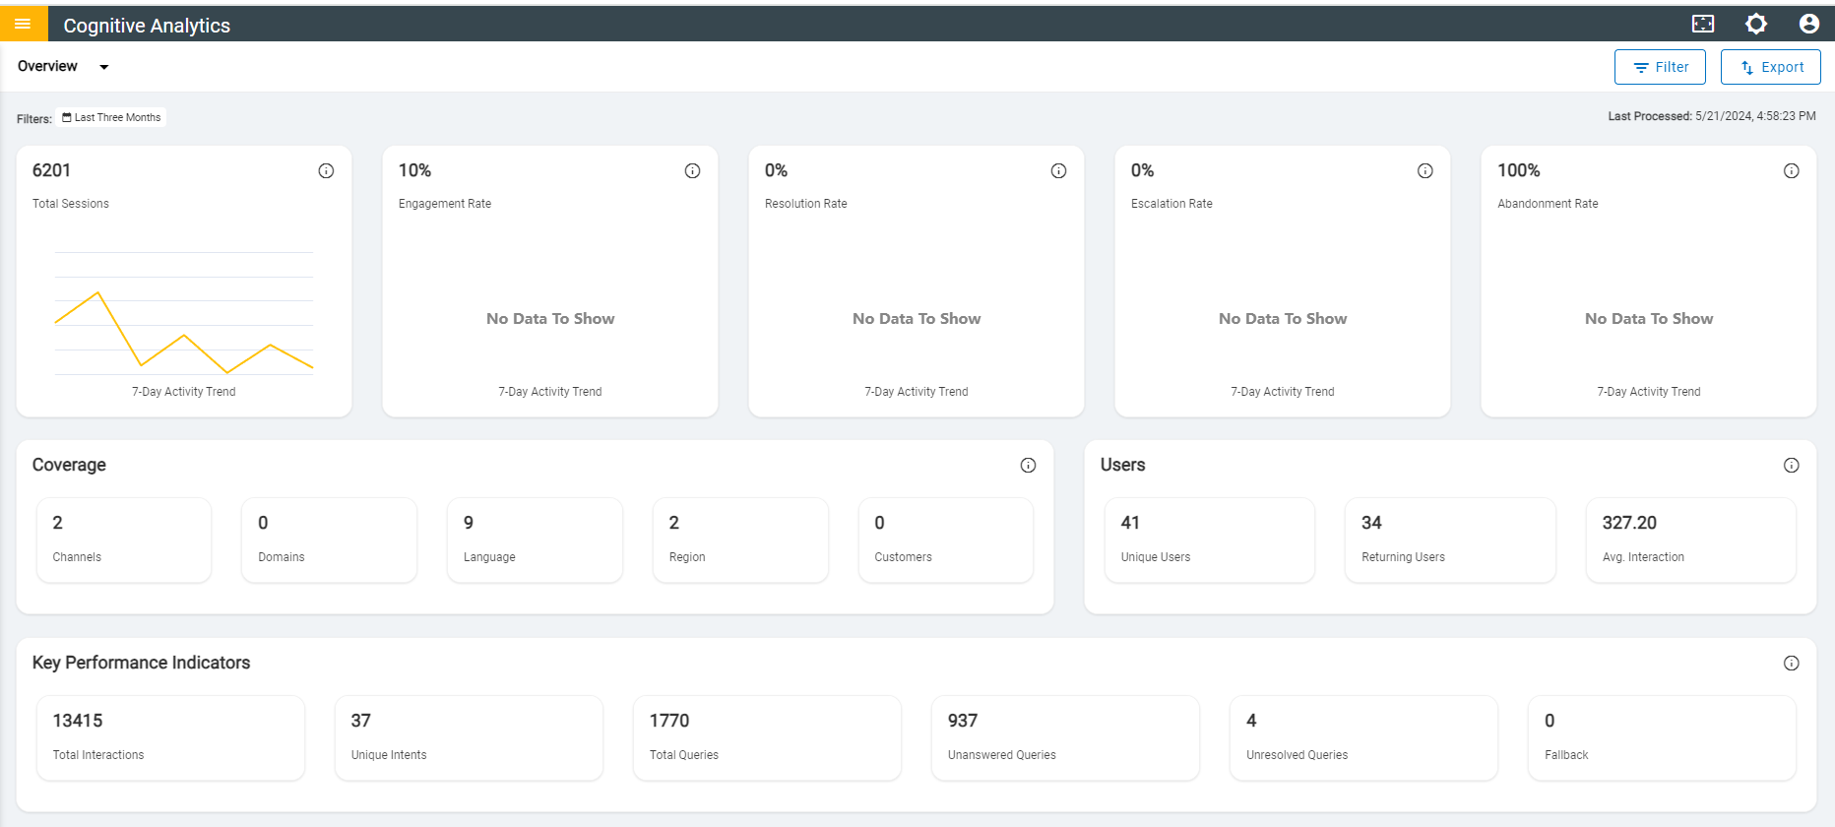The image size is (1835, 827).
Task: Show info for Resolution Rate card
Action: tap(1058, 171)
